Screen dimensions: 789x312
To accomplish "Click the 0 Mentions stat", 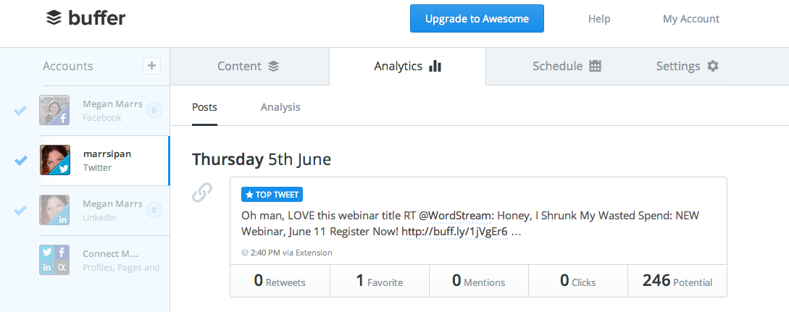I will click(x=478, y=281).
